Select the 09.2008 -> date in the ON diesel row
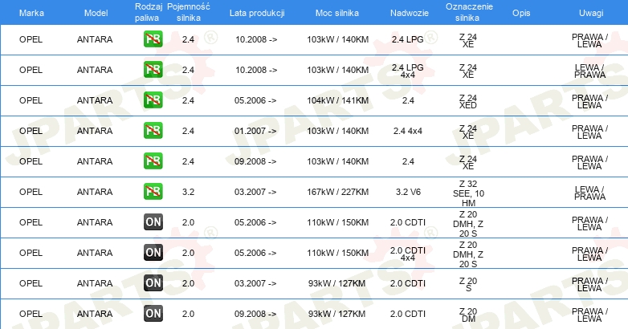Screen dimensions: 628x329 click(x=255, y=314)
